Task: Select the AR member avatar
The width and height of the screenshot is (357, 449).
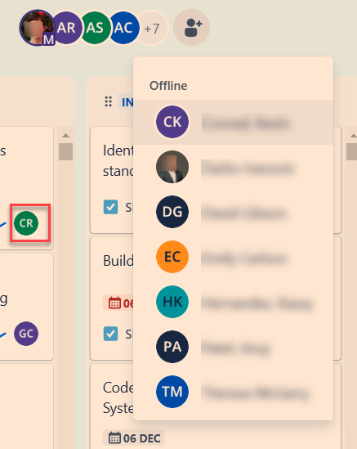Action: point(67,28)
